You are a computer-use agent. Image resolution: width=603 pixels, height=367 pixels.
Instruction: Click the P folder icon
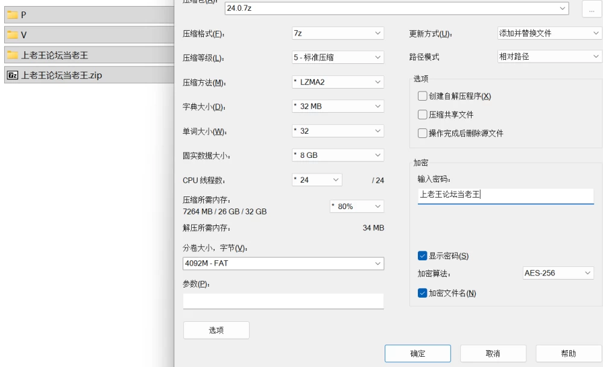13,15
